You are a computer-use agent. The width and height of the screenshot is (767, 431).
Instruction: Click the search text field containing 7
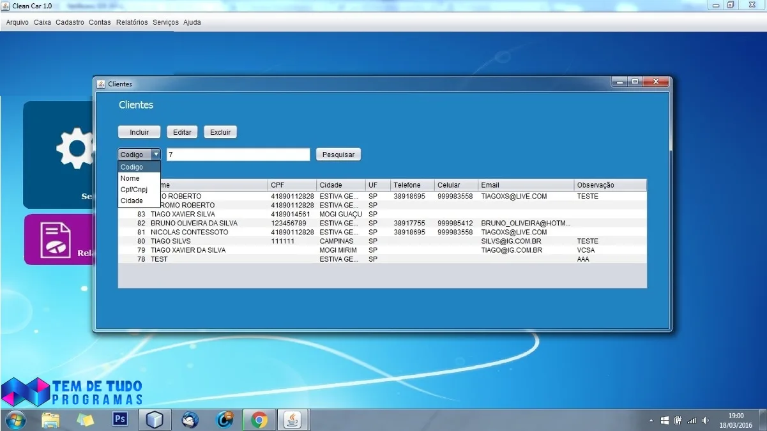[238, 155]
